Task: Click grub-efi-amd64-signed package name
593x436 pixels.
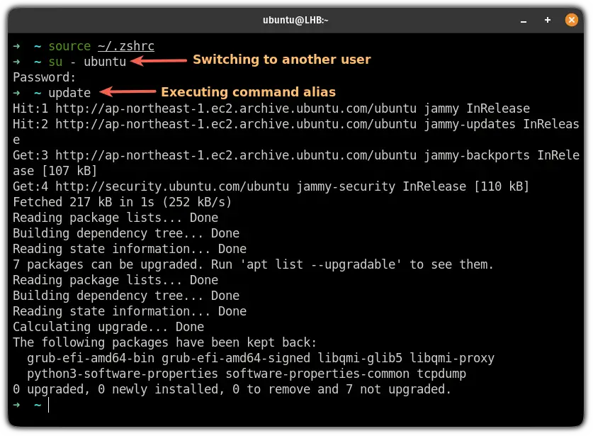Action: point(236,358)
